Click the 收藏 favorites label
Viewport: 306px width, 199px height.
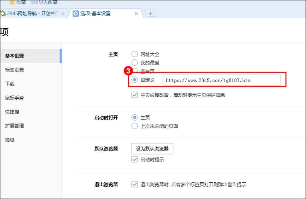[21, 2]
